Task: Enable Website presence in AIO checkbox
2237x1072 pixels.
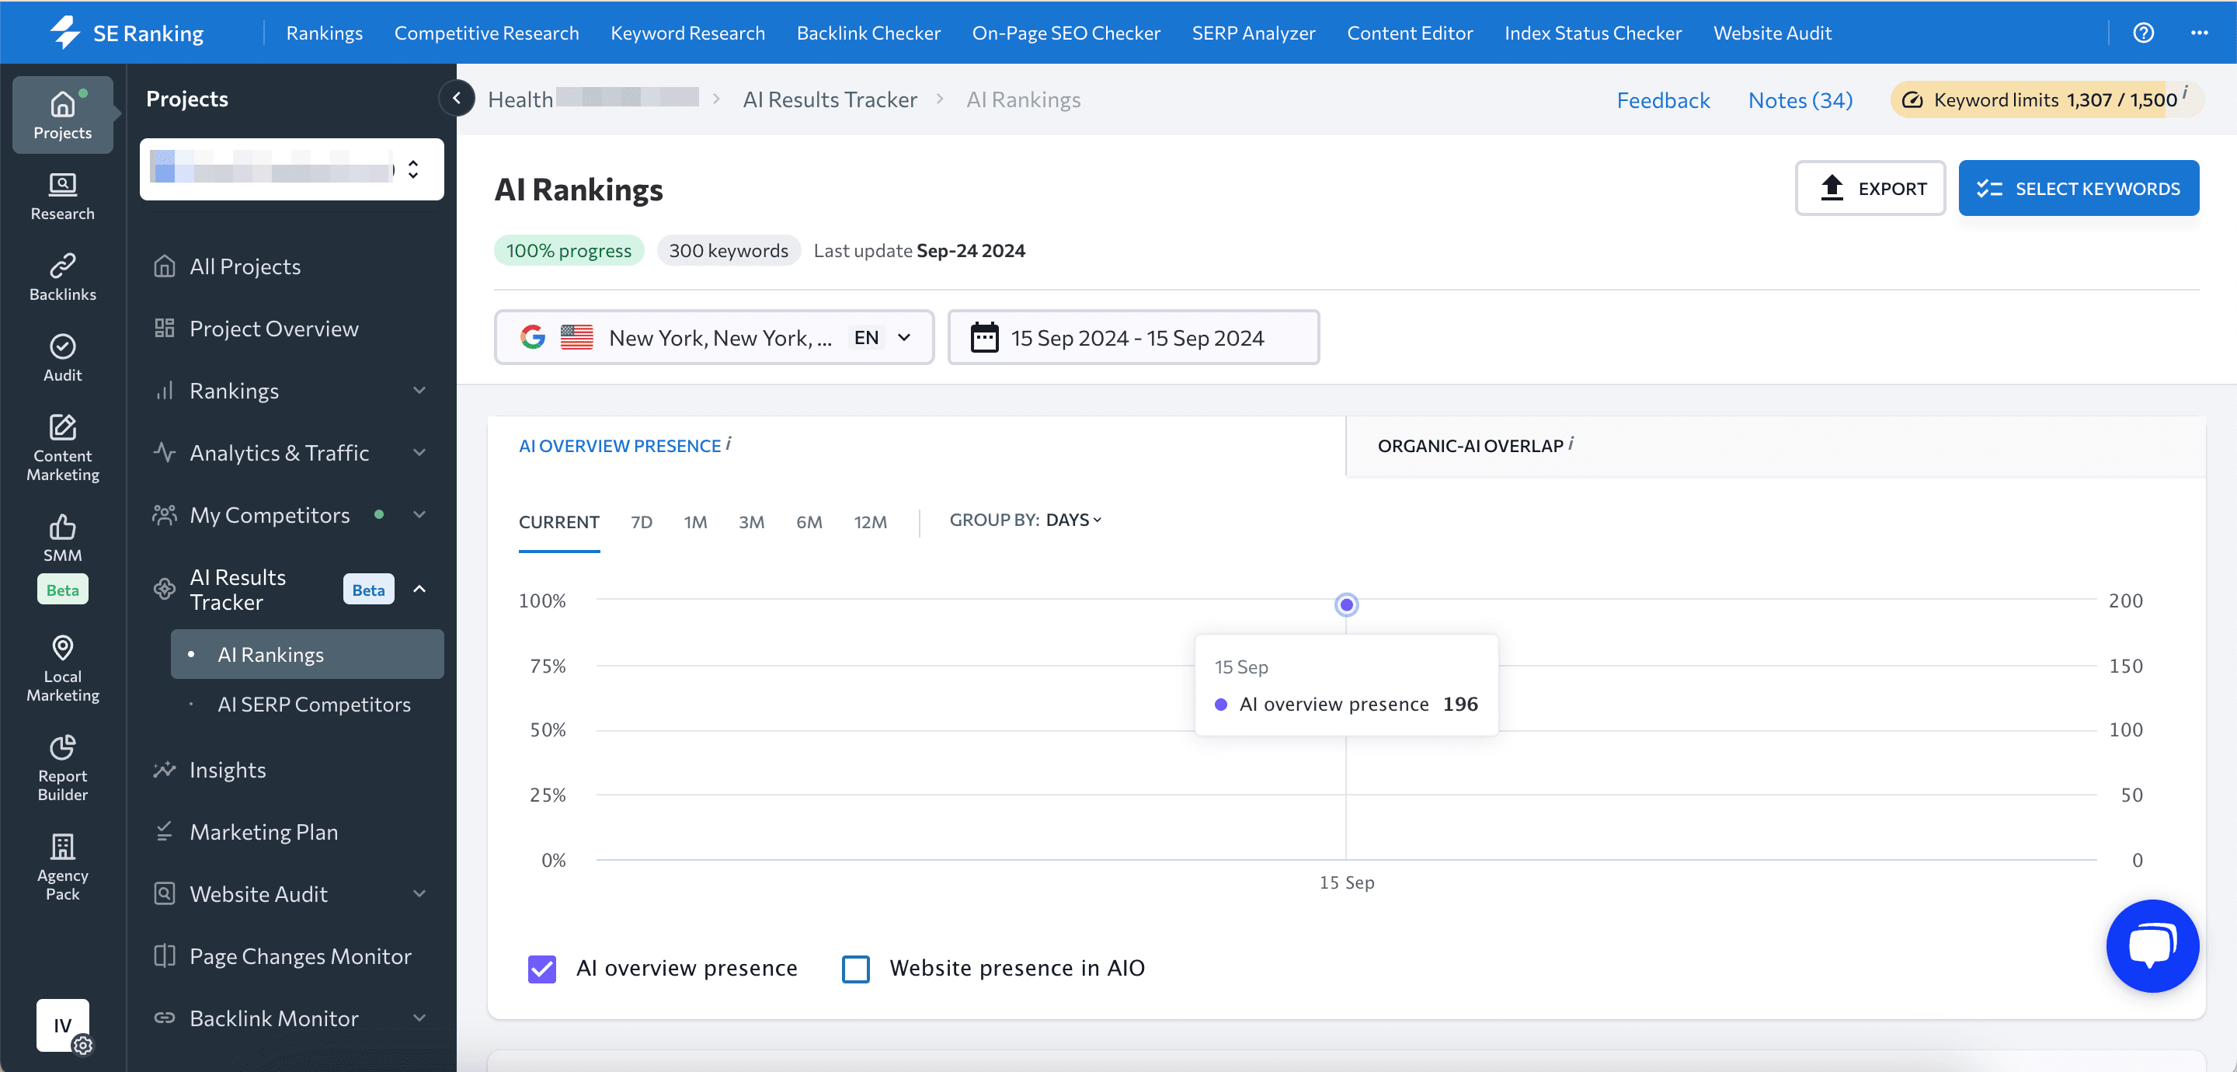Action: 856,969
